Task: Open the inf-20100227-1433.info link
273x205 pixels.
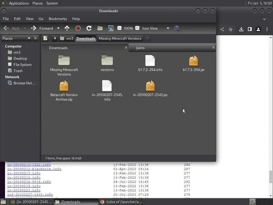Action: (x=30, y=195)
